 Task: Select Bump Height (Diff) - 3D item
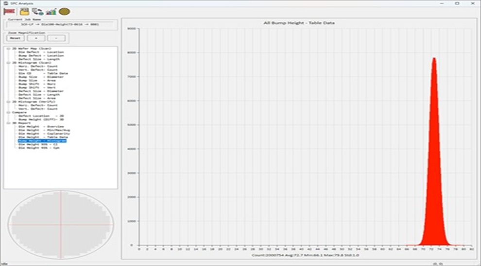click(41, 119)
